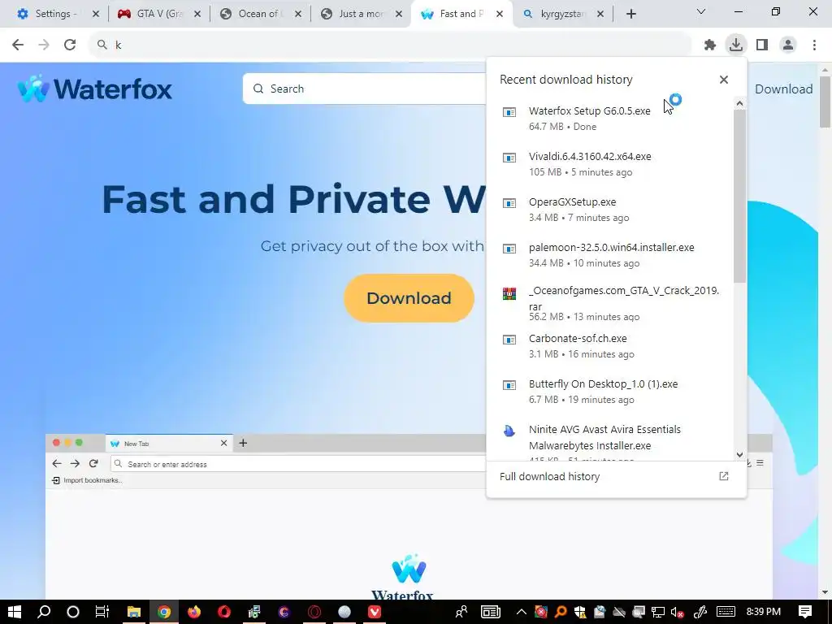This screenshot has height=624, width=832.
Task: Click the yellow Download button on Waterfox page
Action: click(409, 297)
